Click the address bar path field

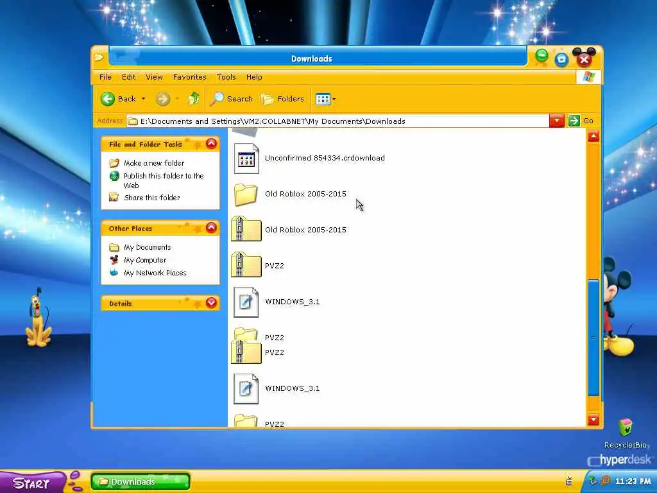(337, 121)
